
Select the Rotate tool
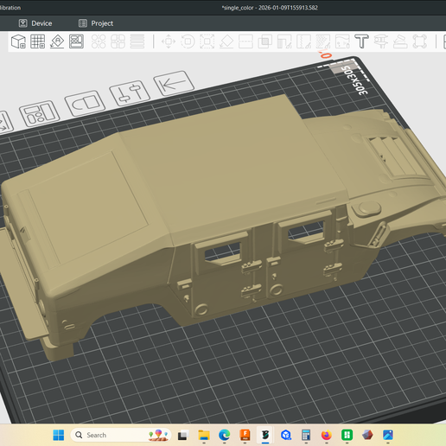click(x=188, y=41)
